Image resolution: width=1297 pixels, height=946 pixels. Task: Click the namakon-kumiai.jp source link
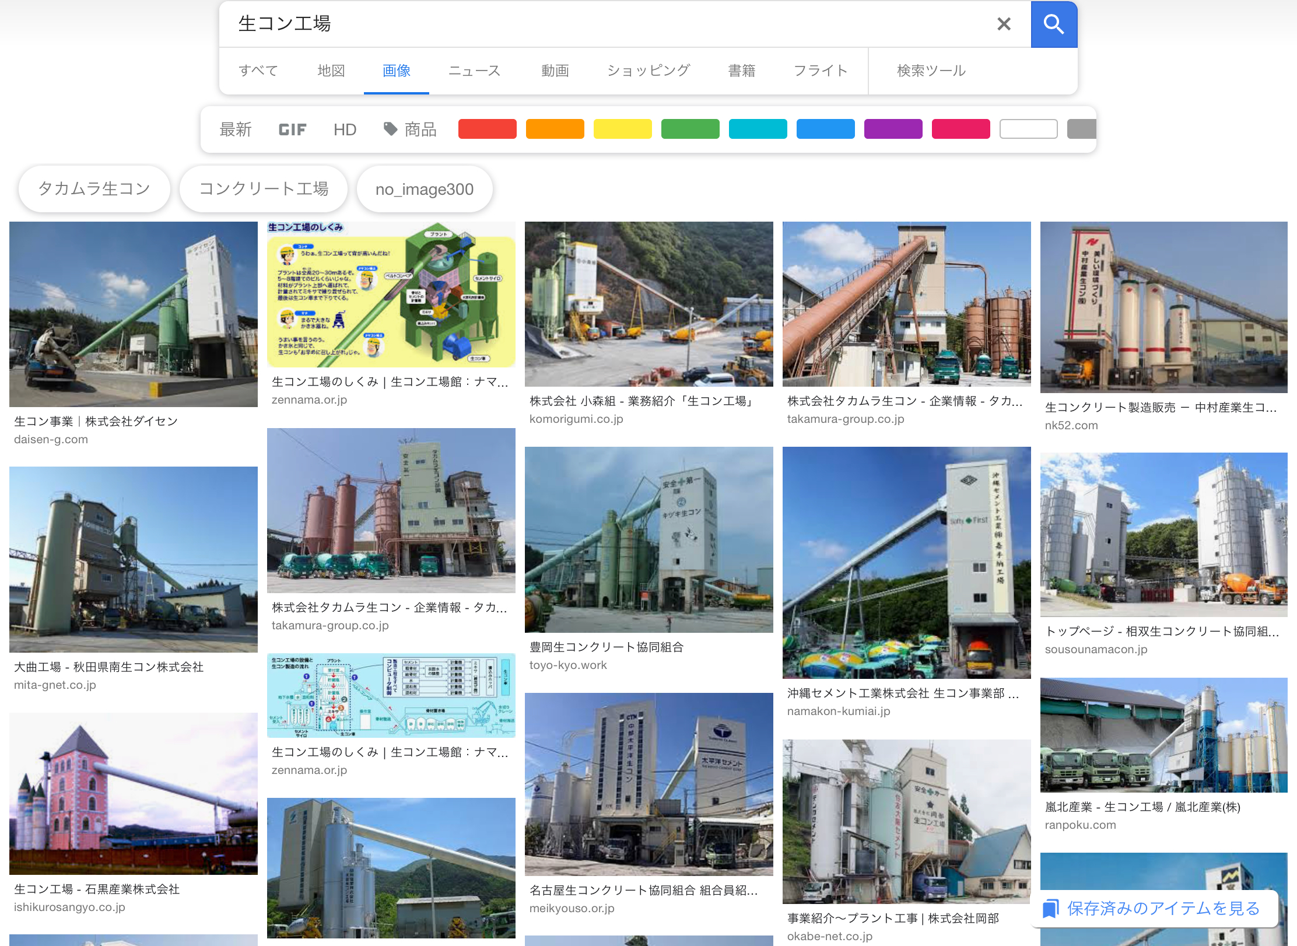(839, 712)
